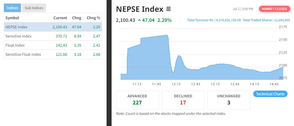Viewport: 294px width, 126px height.
Task: Select the Float Index row
Action: [53, 45]
